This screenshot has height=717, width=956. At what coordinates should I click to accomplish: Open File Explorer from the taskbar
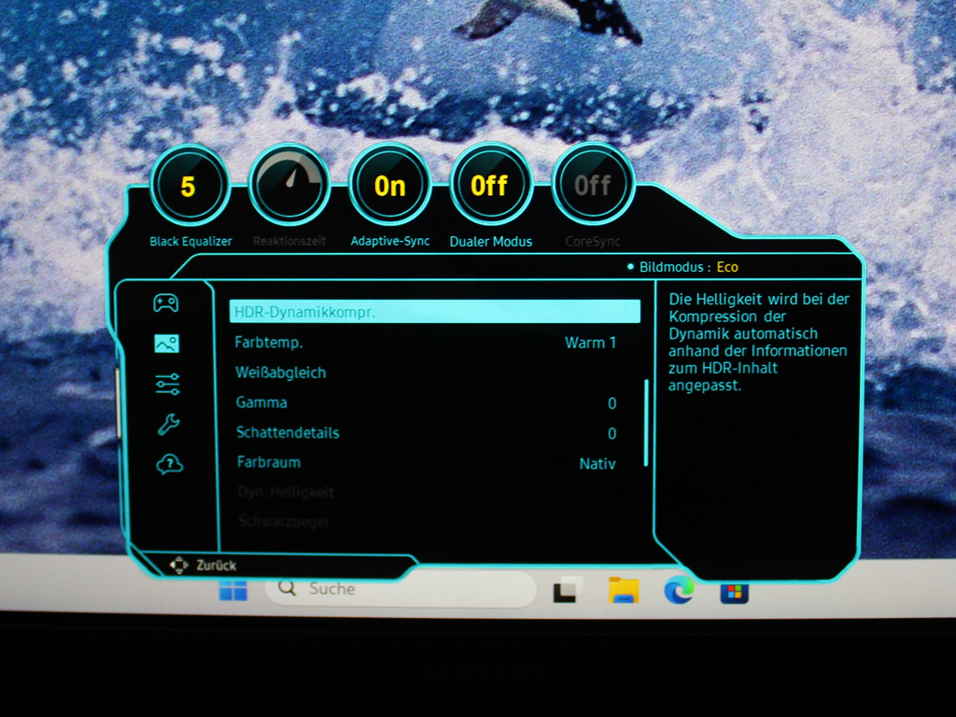click(x=624, y=591)
